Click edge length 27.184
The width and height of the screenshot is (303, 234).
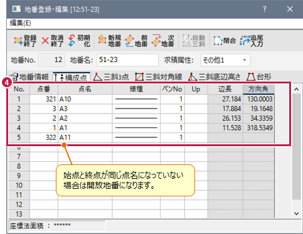click(x=225, y=99)
